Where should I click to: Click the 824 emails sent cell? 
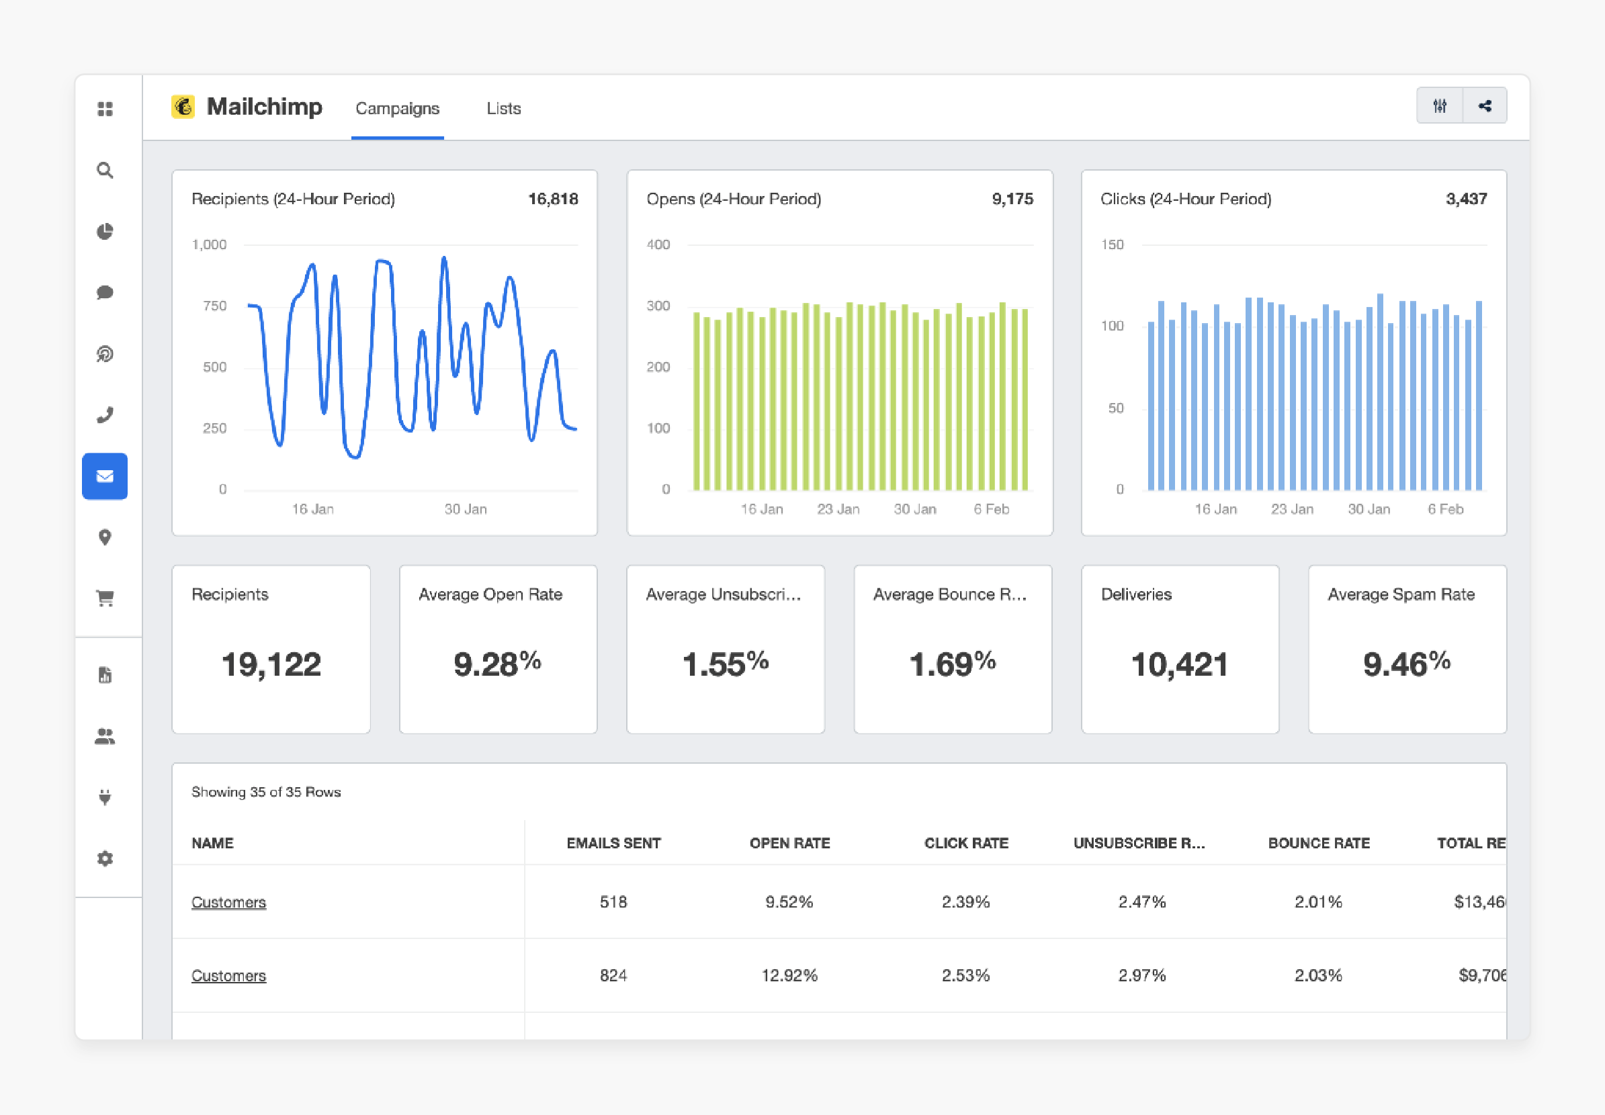point(613,975)
